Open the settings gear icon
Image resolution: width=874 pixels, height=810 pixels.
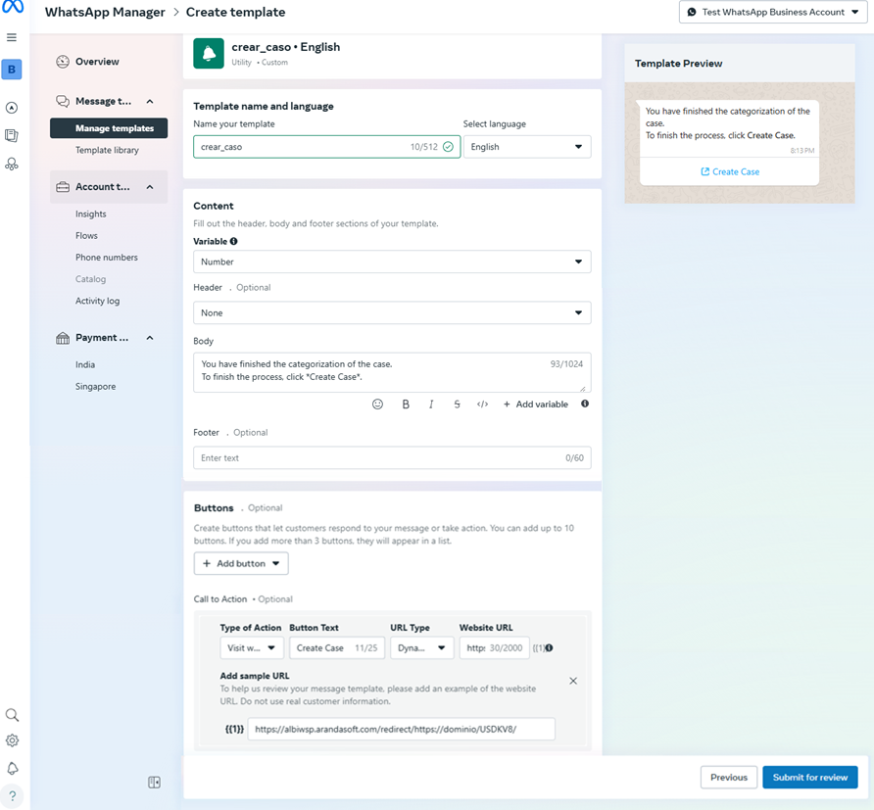coord(12,740)
